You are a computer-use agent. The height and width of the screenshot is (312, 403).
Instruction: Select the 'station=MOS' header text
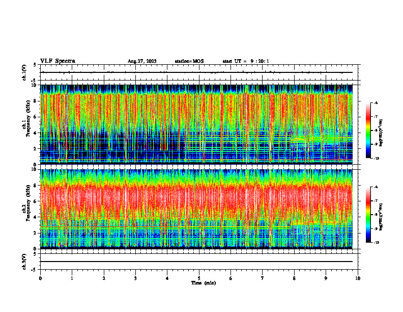[x=189, y=61]
